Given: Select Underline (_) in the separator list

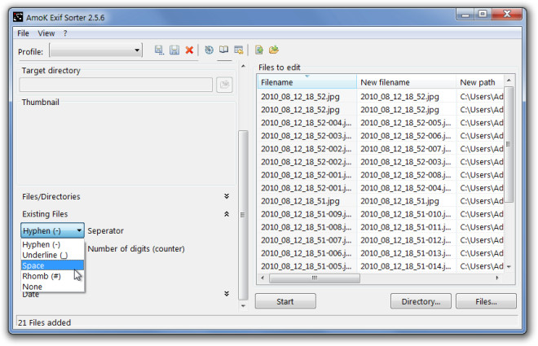Looking at the screenshot, I should coord(52,255).
